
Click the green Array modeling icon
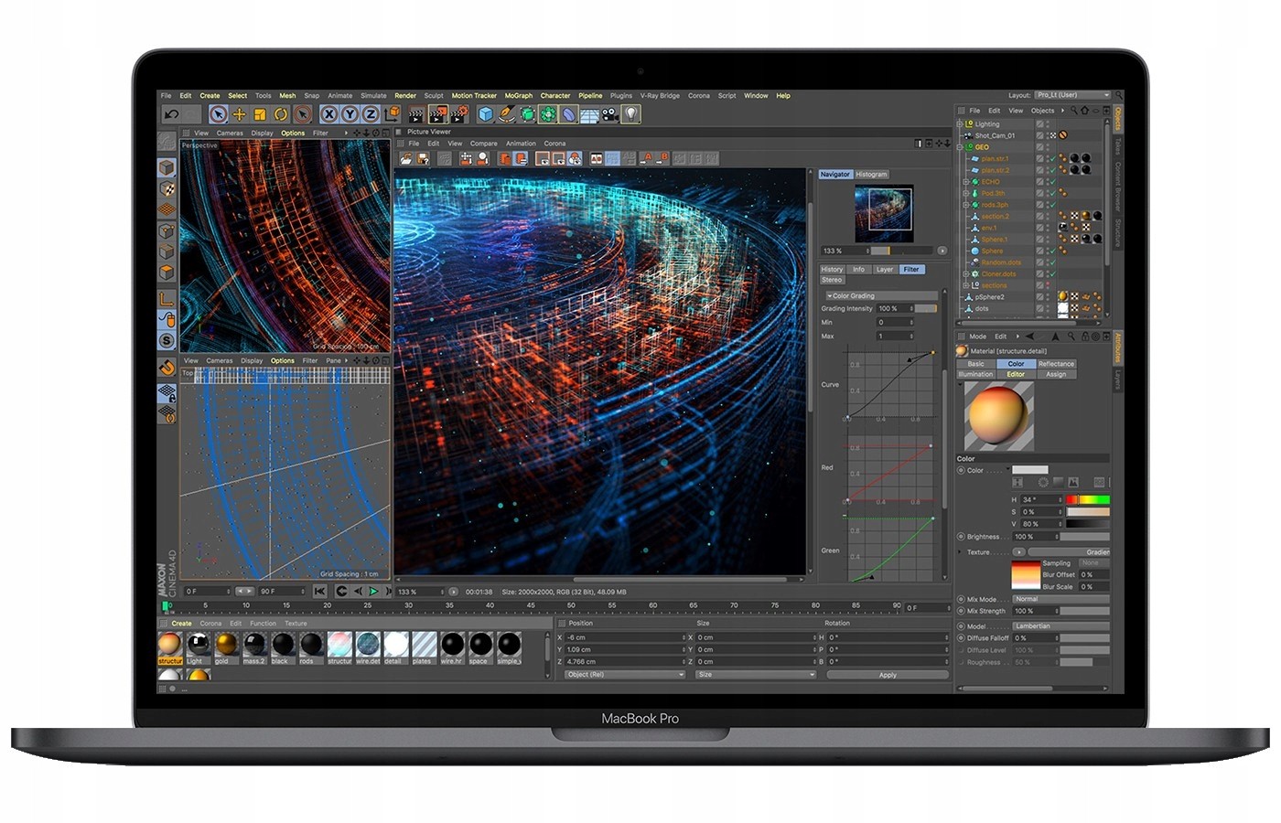point(548,114)
